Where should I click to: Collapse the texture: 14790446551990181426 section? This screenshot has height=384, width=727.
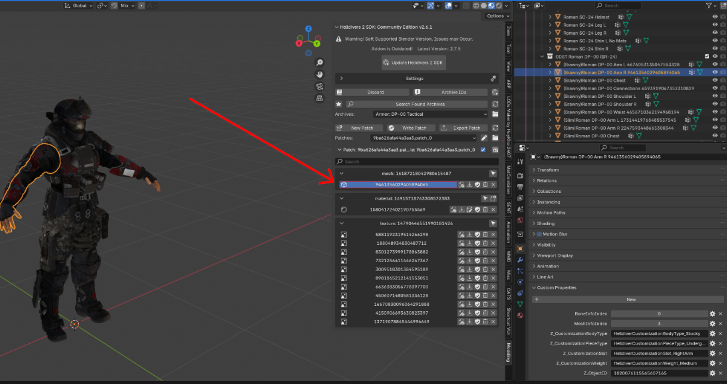(341, 223)
